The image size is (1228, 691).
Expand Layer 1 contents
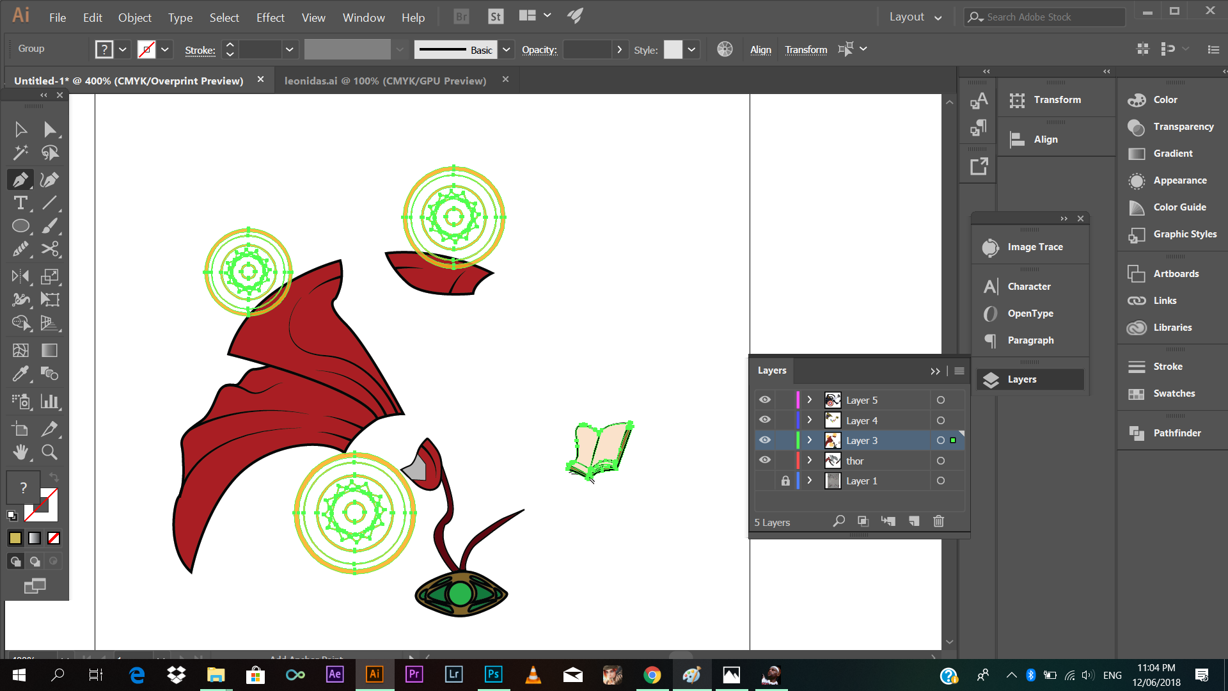pyautogui.click(x=810, y=481)
